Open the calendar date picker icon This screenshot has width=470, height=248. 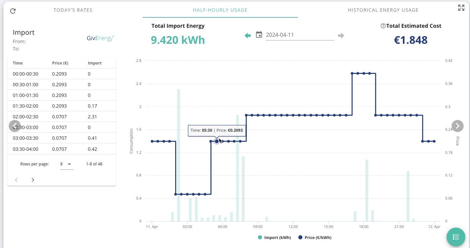[259, 35]
